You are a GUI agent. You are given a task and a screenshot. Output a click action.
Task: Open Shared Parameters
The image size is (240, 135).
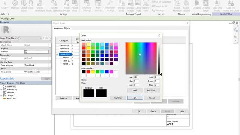pyautogui.click(x=40, y=6)
